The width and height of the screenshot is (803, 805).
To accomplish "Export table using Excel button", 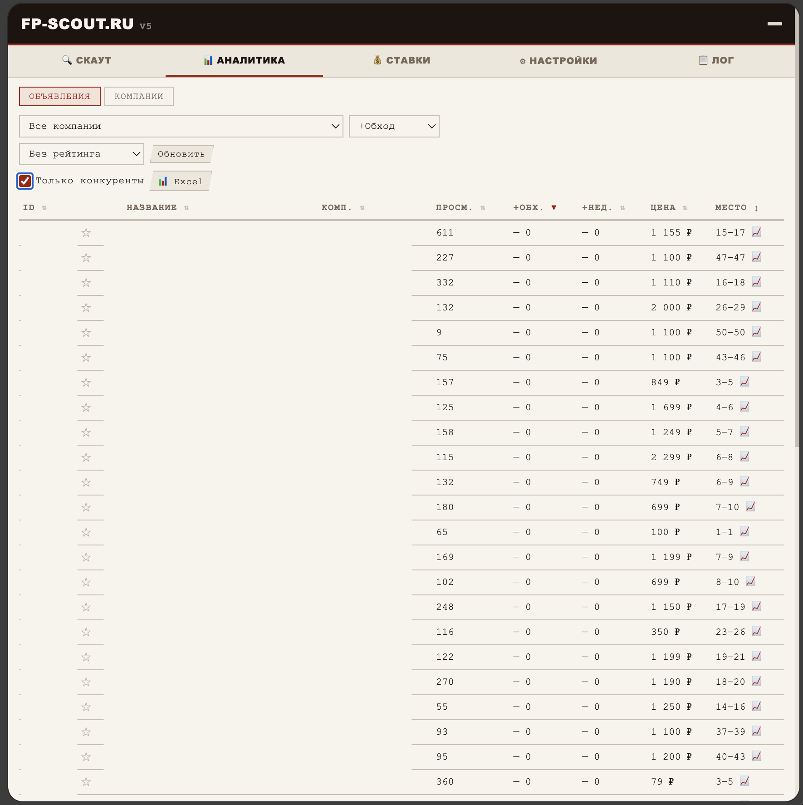I will click(181, 181).
